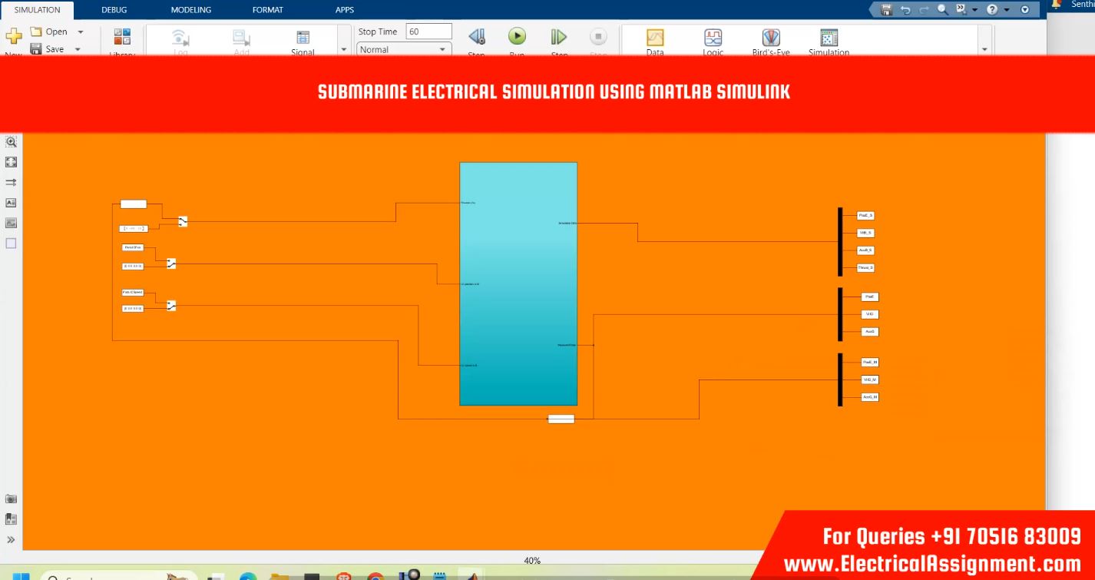This screenshot has width=1095, height=580.
Task: Launch the Bird's-Eye Scope icon
Action: [771, 38]
